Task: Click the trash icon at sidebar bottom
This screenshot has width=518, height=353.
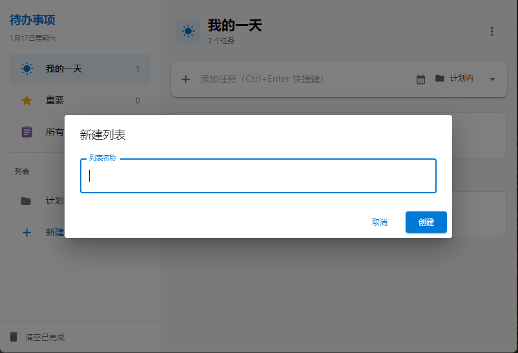Action: (x=14, y=337)
